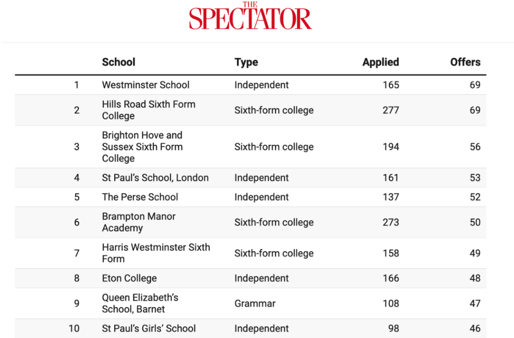Click offers value 56 for Brighton Hove
Image resolution: width=514 pixels, height=338 pixels.
coord(475,147)
